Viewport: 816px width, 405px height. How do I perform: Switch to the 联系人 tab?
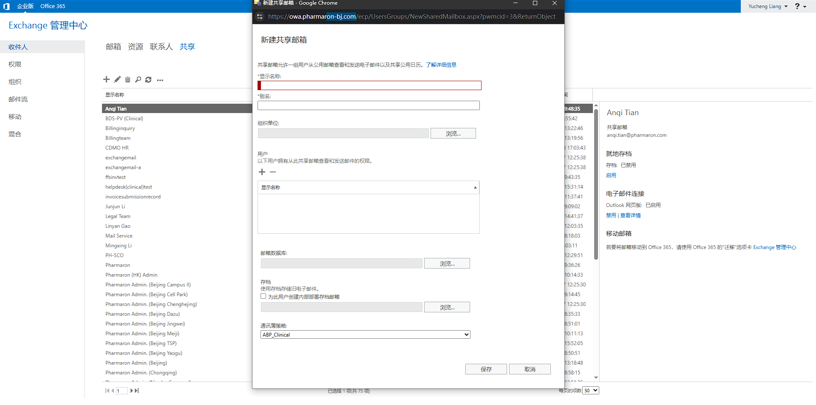point(161,47)
